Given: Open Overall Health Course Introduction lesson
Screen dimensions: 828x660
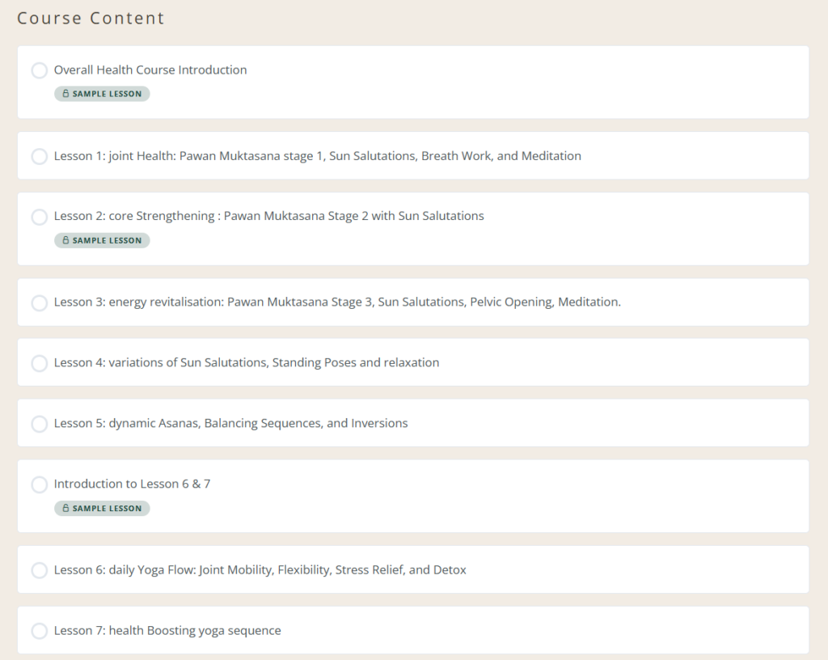Looking at the screenshot, I should pyautogui.click(x=150, y=70).
